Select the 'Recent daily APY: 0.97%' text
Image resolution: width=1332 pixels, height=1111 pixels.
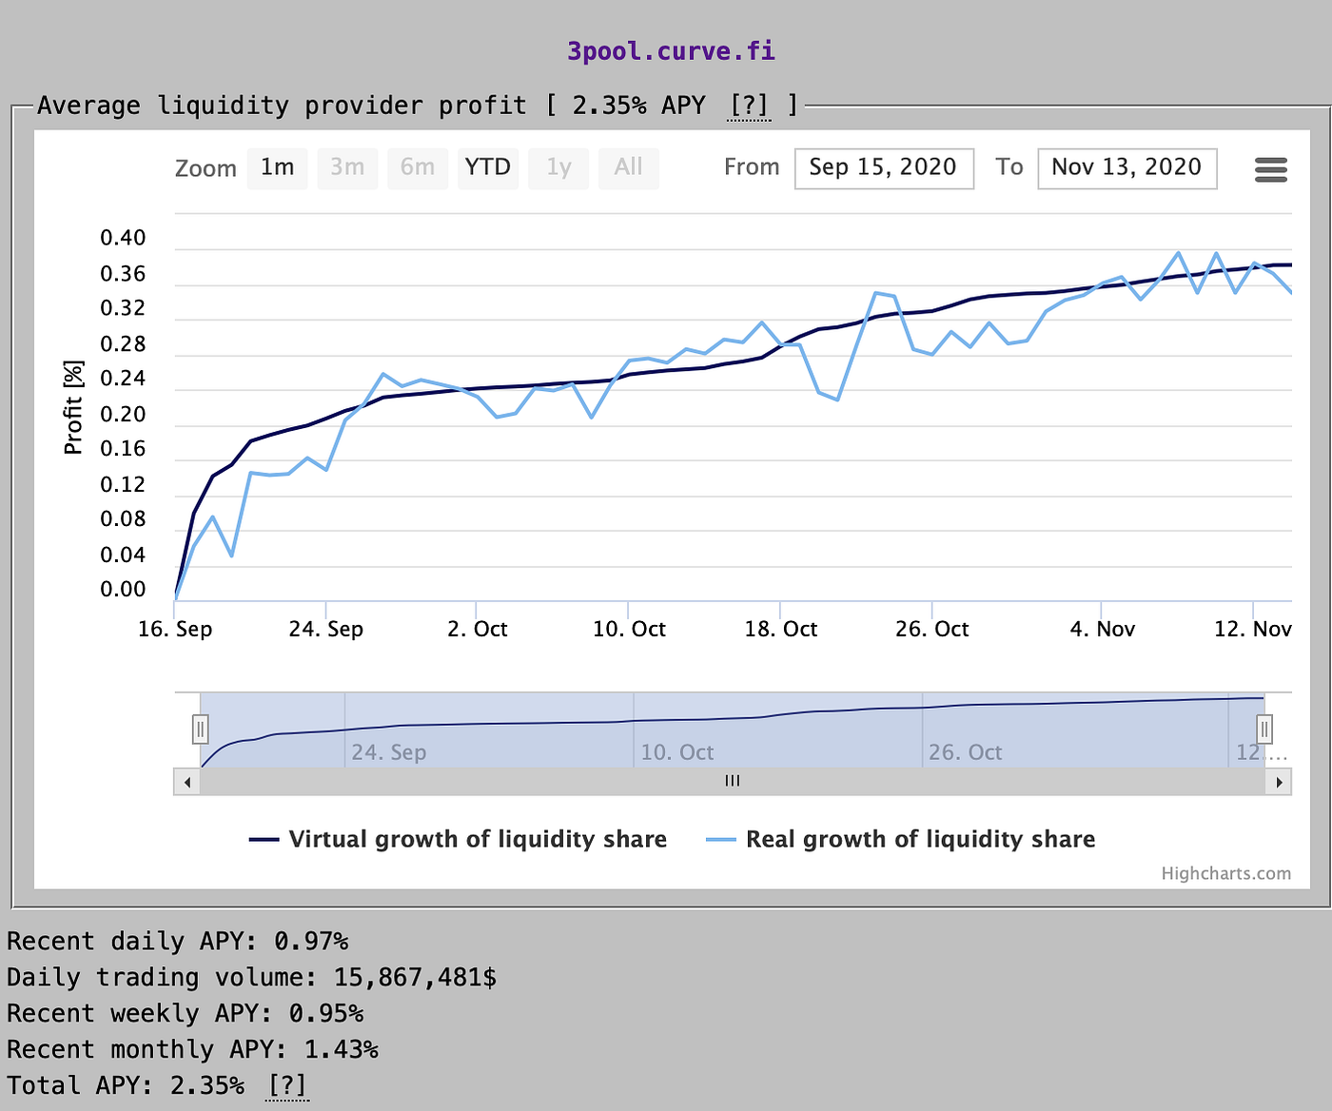click(178, 942)
